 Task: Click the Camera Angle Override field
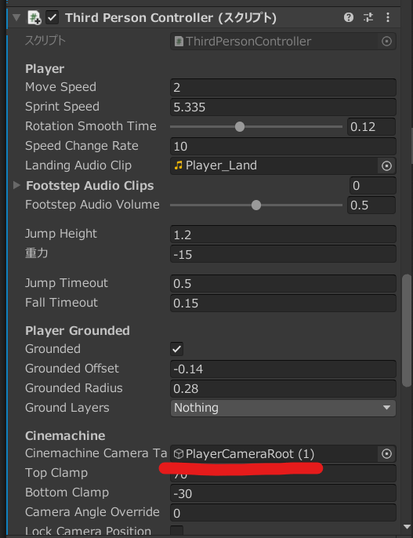pyautogui.click(x=283, y=513)
